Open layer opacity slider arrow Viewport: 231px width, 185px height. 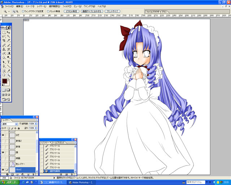pyautogui.click(x=36, y=124)
